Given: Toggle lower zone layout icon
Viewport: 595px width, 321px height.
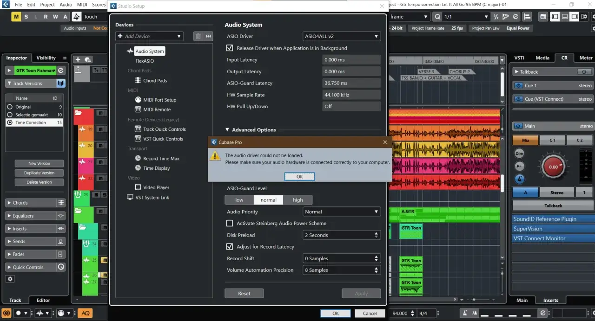Looking at the screenshot, I should [565, 17].
